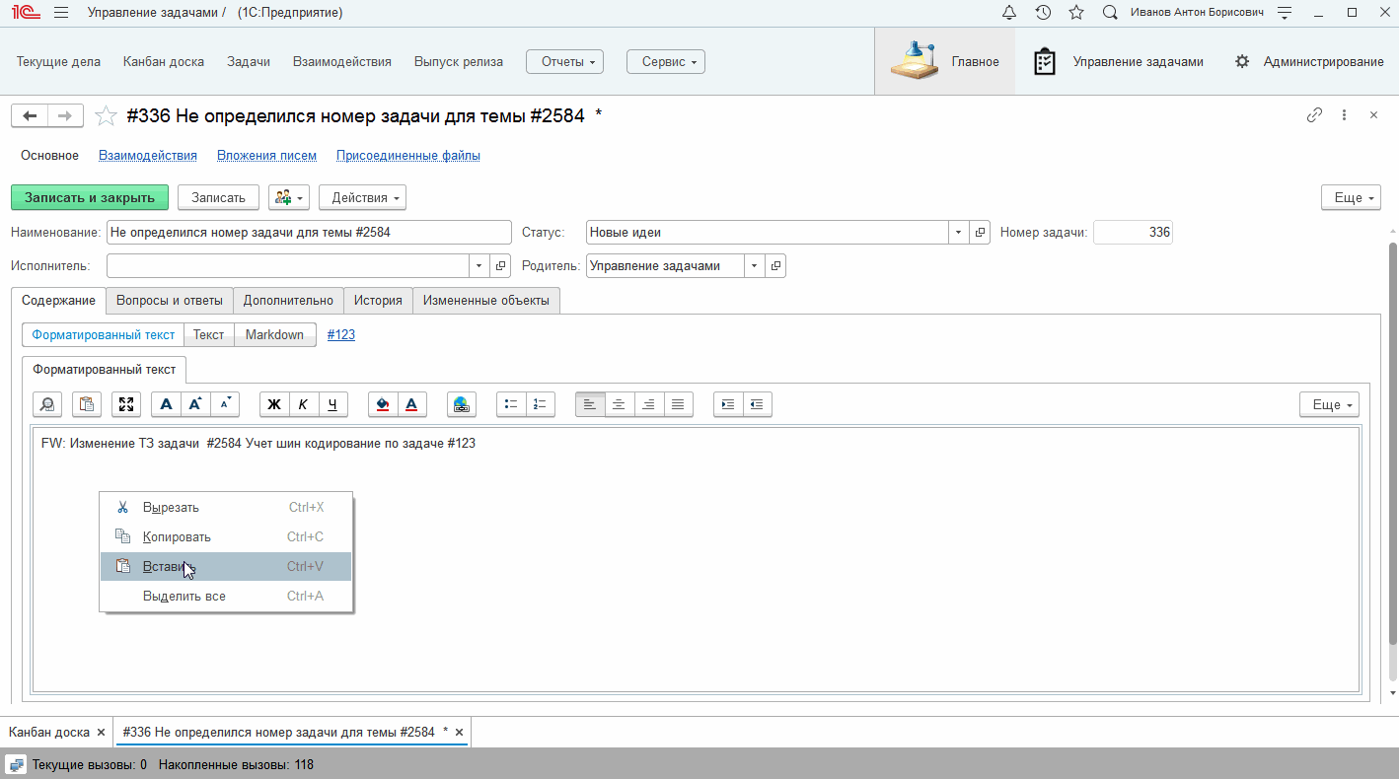Justify text alignment

679,404
